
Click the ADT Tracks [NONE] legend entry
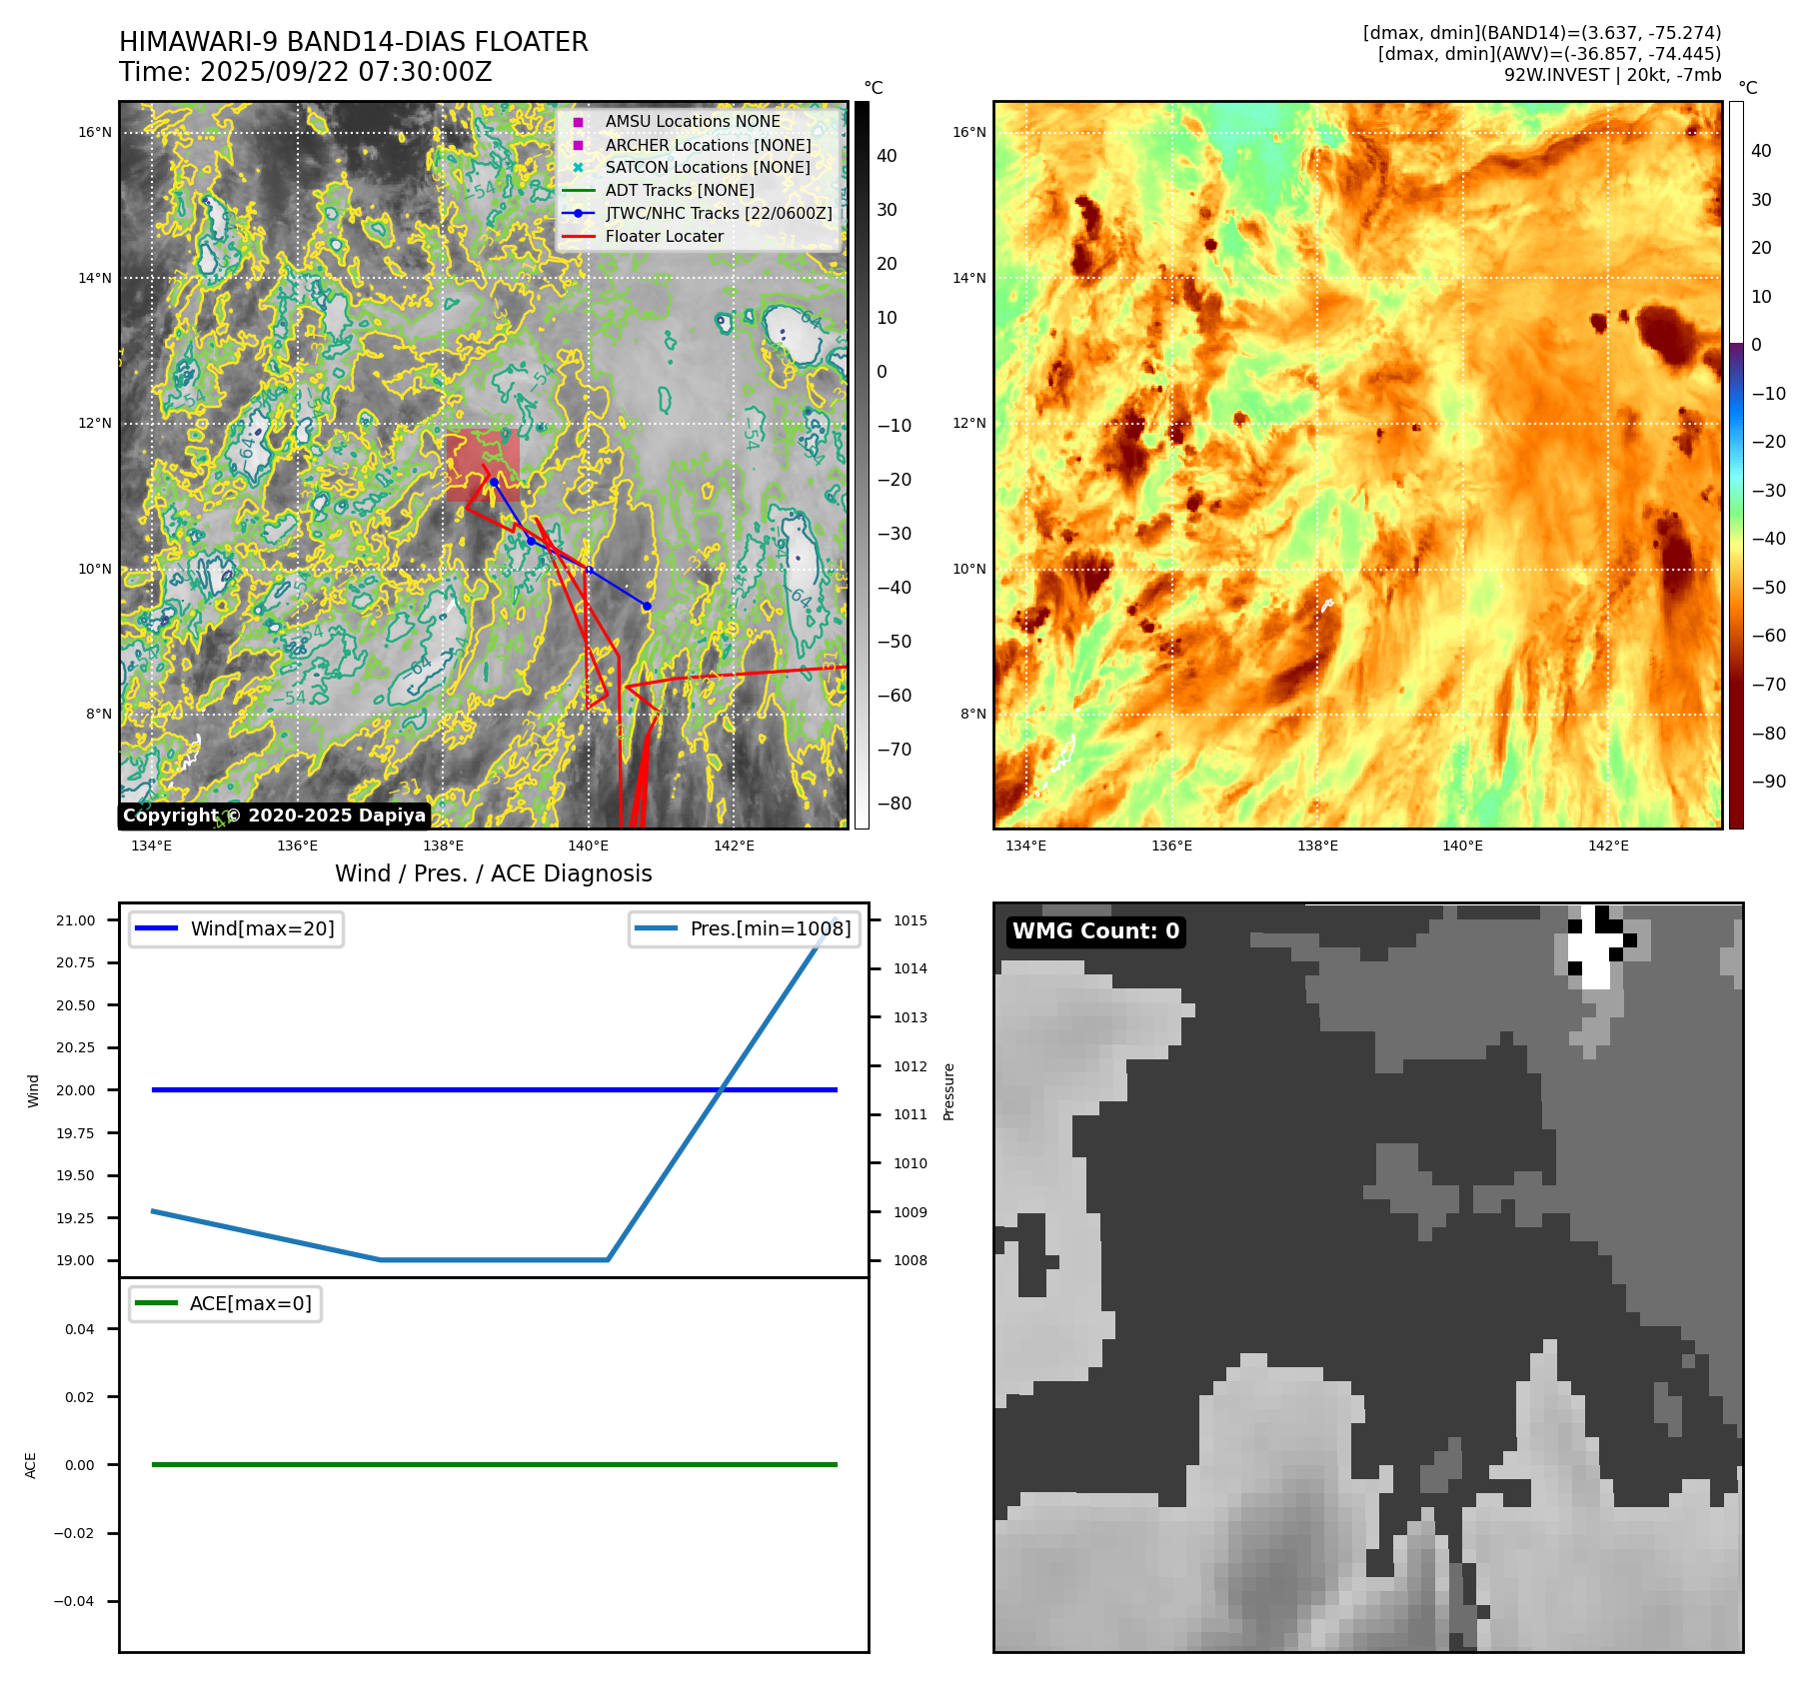[x=680, y=191]
